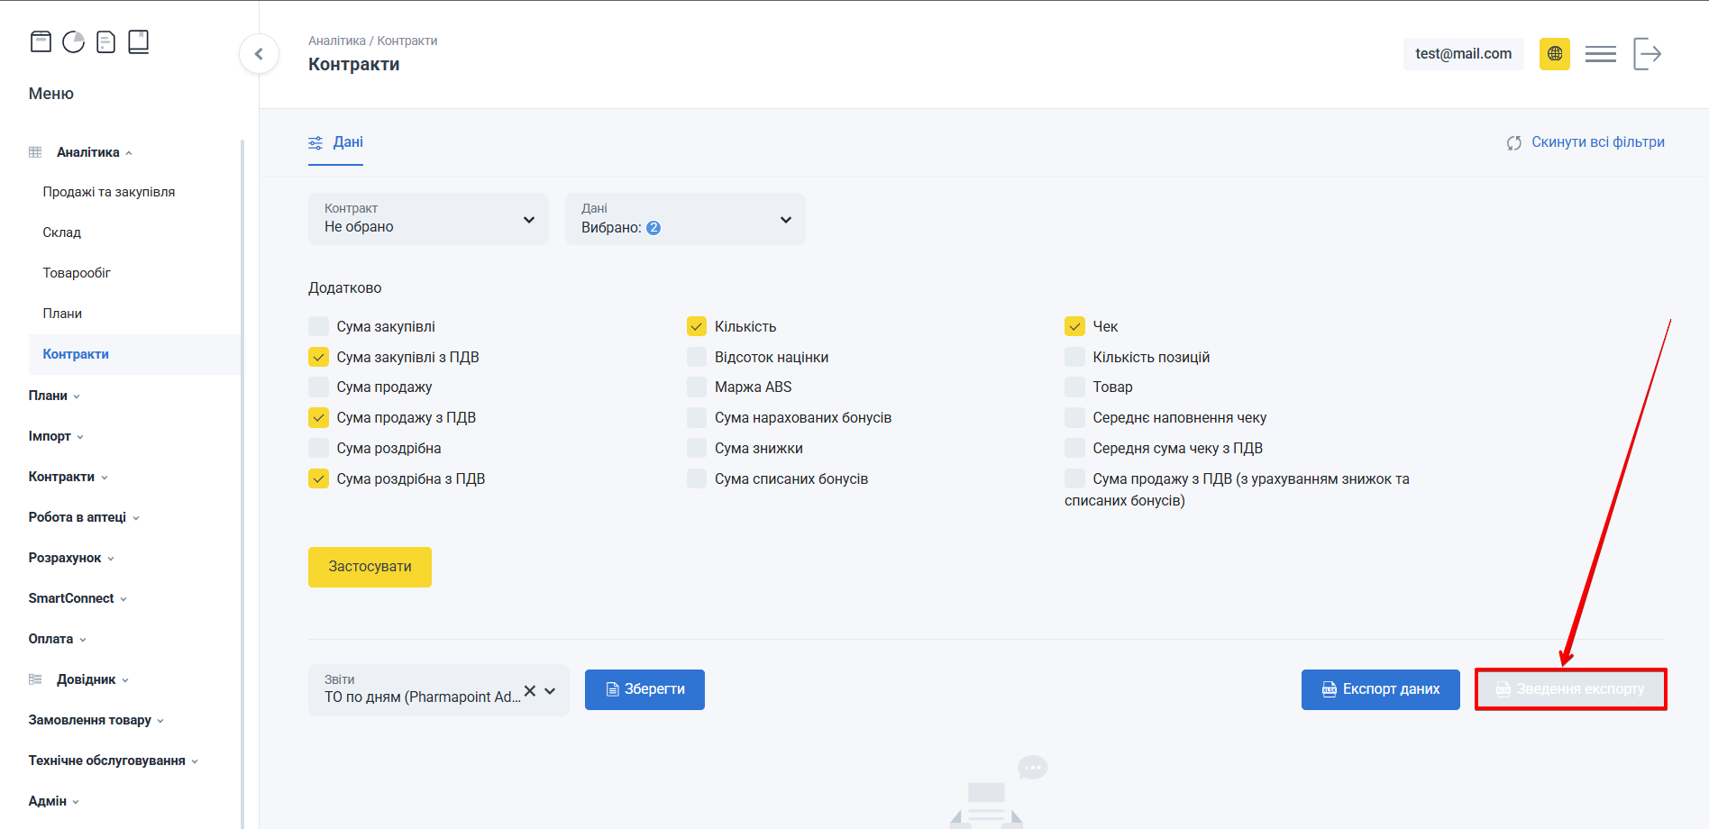Open the pie chart icon in sidebar header
This screenshot has width=1709, height=829.
pos(73,41)
